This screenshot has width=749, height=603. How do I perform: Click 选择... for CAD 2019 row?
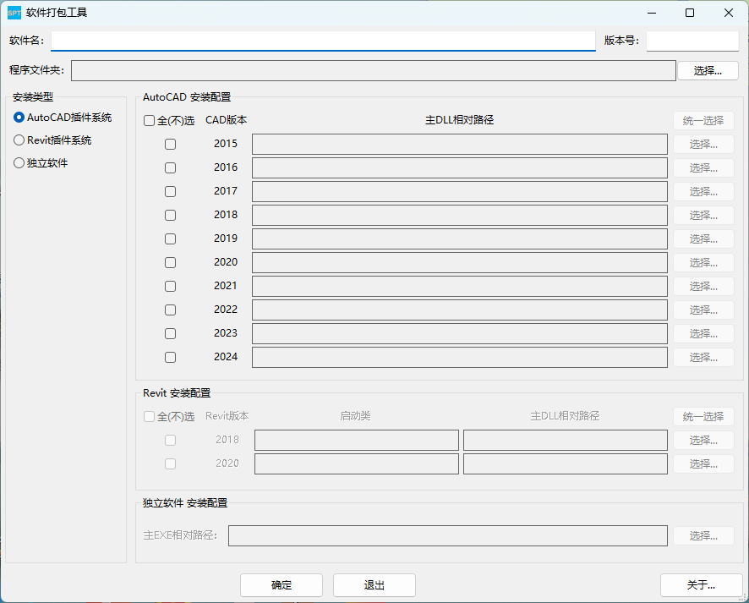(x=703, y=238)
